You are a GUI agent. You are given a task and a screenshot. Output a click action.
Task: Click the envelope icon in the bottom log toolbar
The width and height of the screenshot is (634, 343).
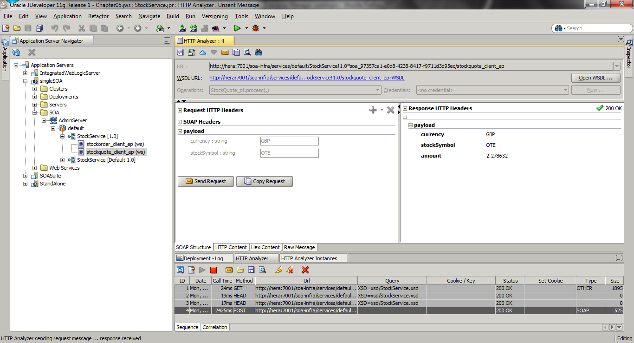(229, 270)
